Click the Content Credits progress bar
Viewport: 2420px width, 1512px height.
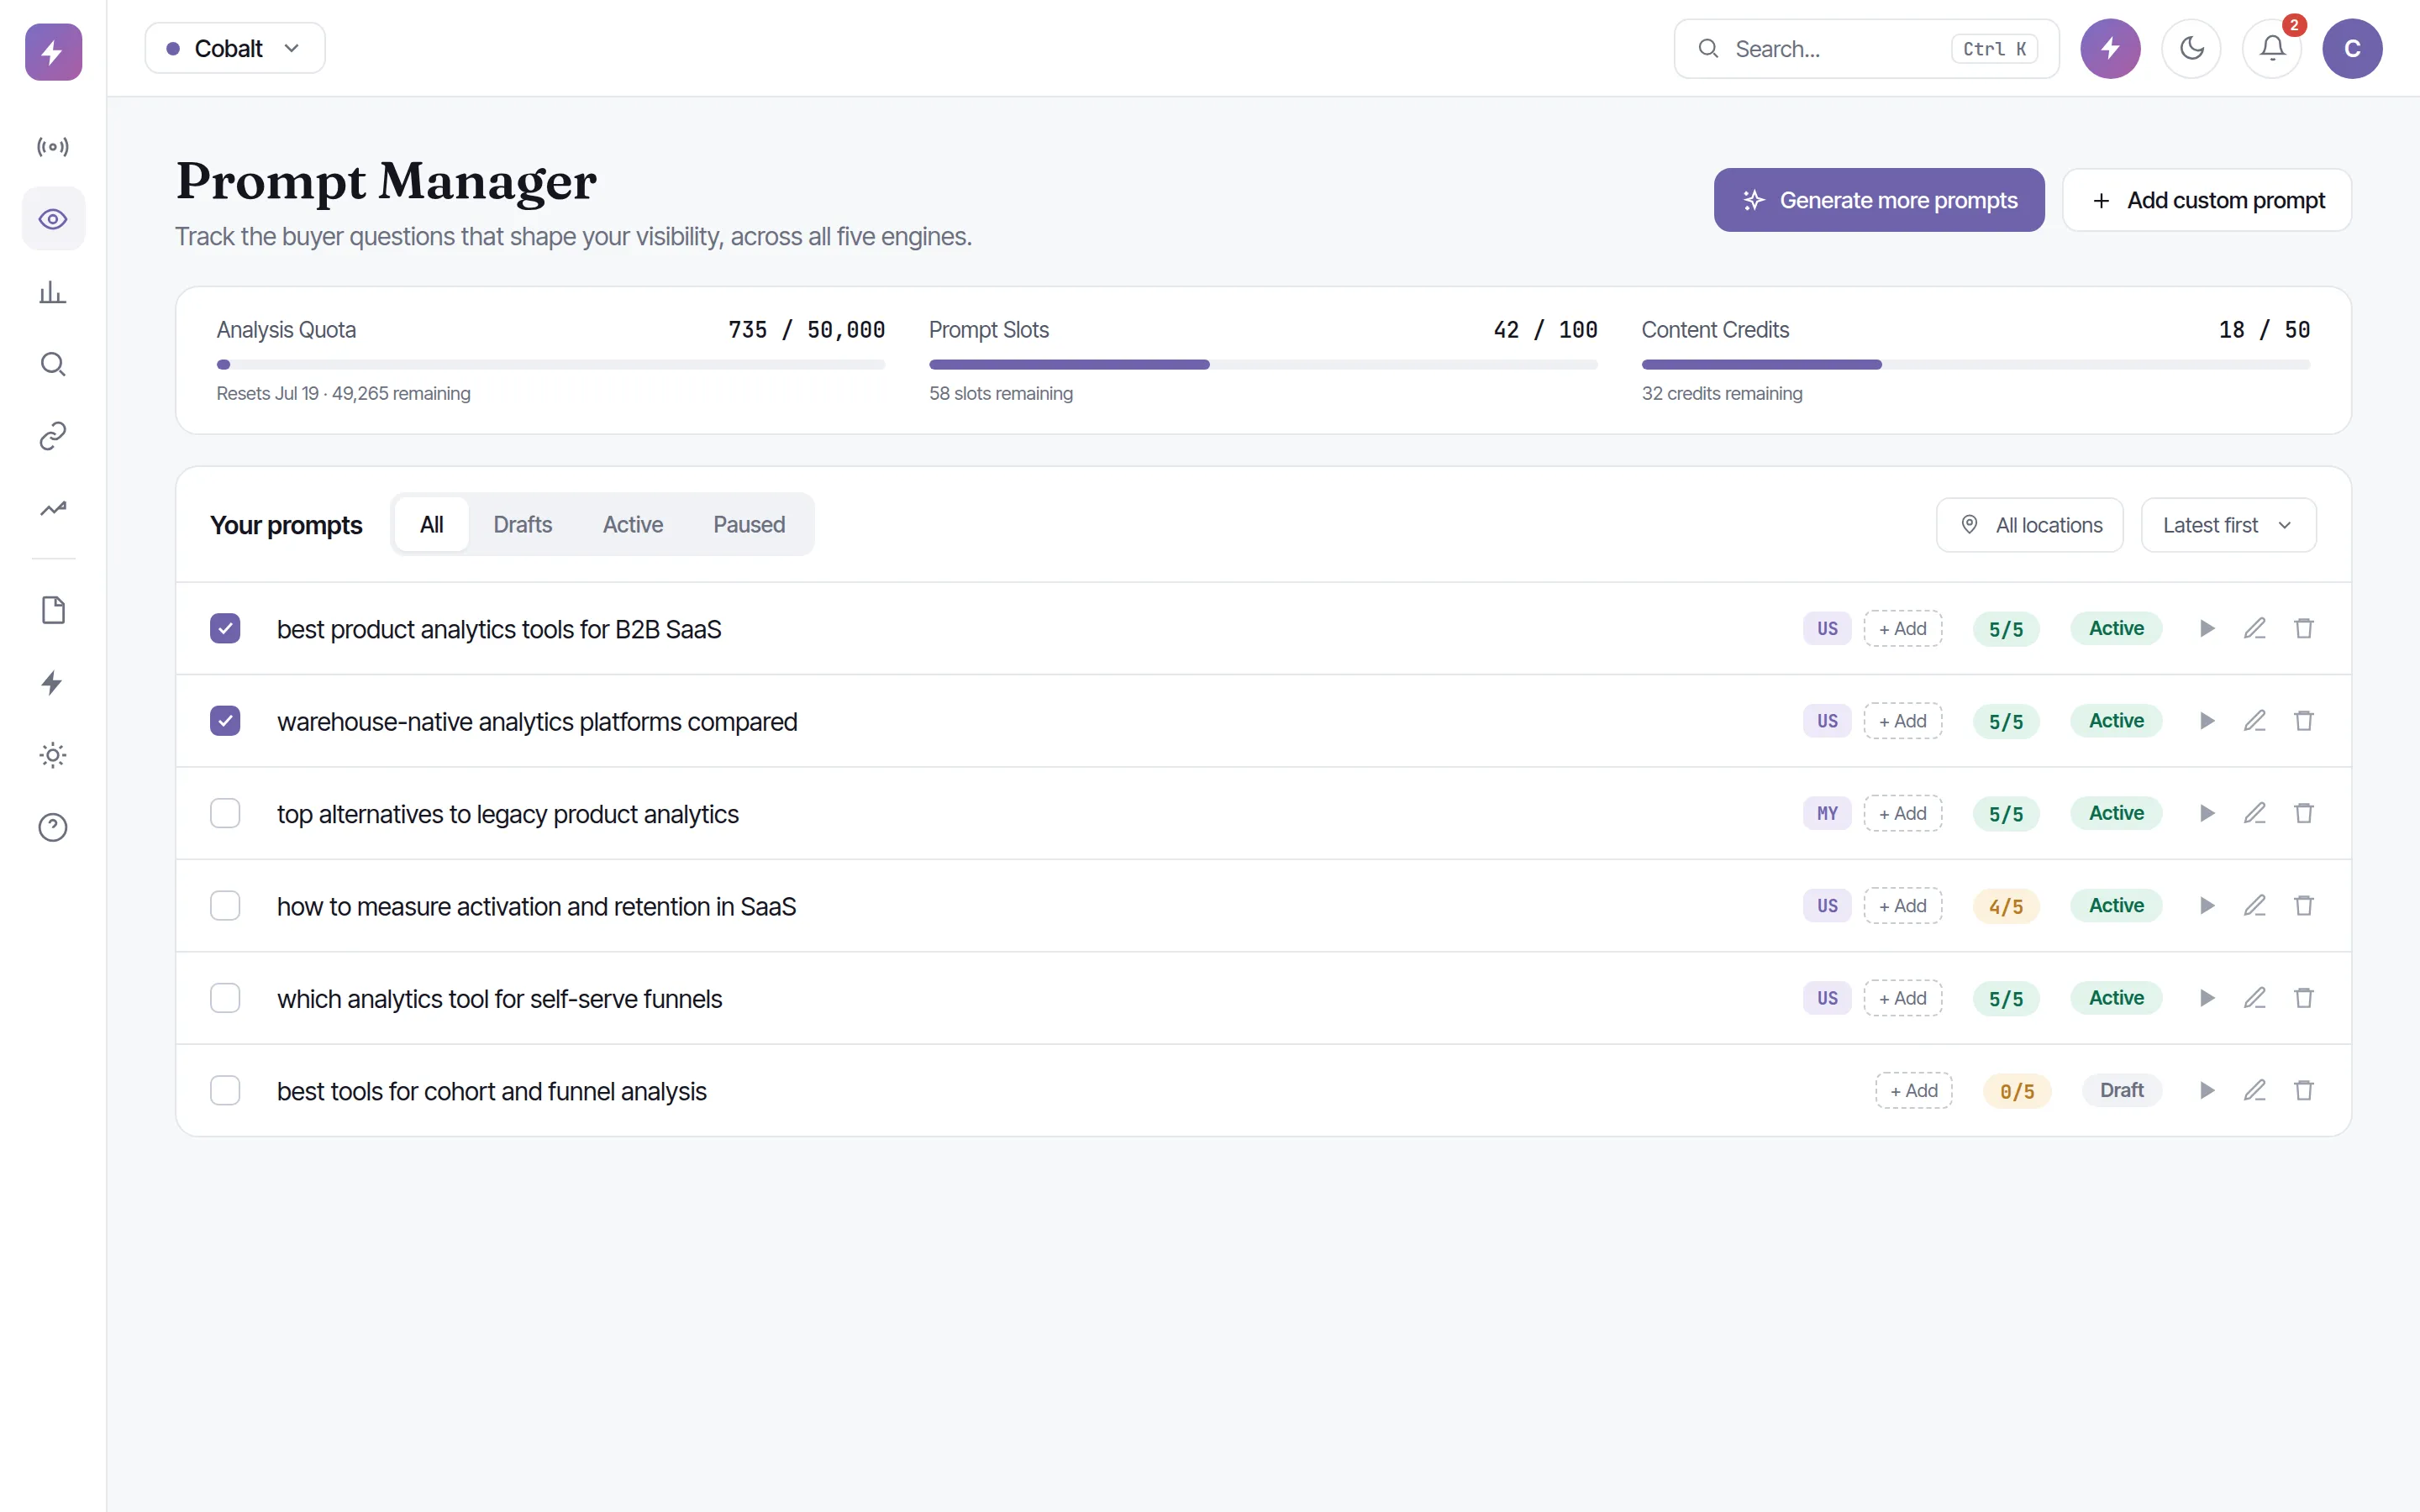[x=1976, y=365]
